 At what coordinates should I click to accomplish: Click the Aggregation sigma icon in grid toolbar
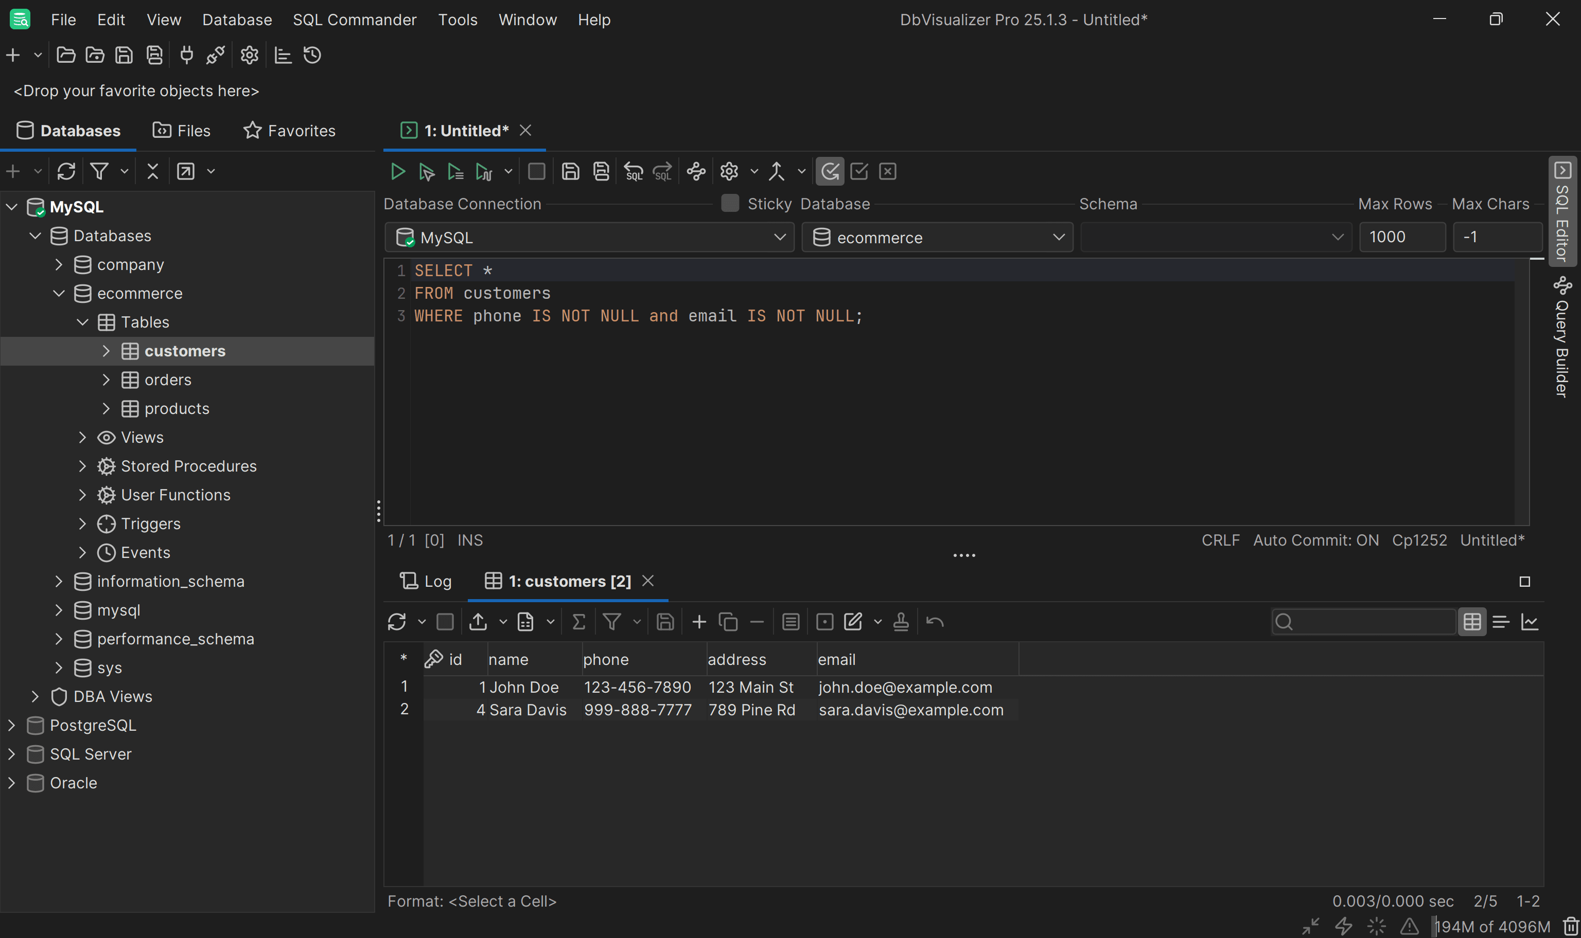pos(578,622)
